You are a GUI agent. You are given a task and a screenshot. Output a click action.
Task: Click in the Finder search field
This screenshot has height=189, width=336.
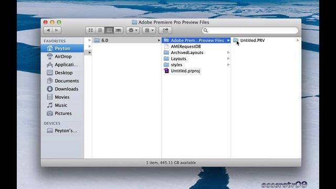click(250, 30)
